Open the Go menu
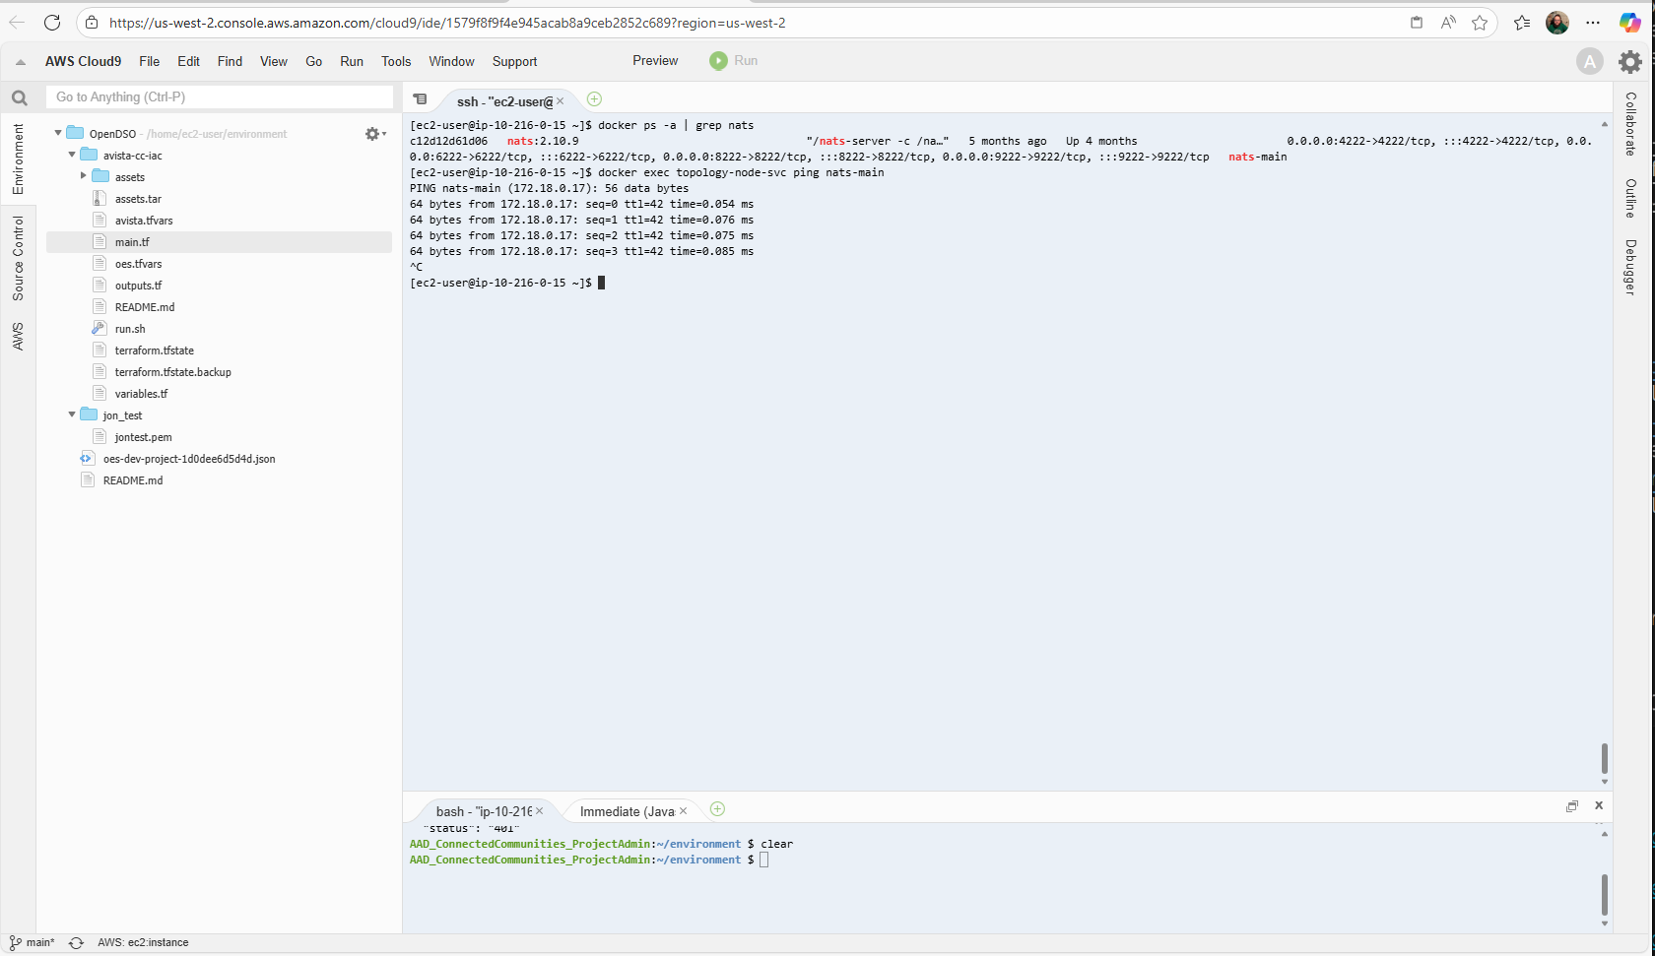1655x956 pixels. (x=314, y=61)
